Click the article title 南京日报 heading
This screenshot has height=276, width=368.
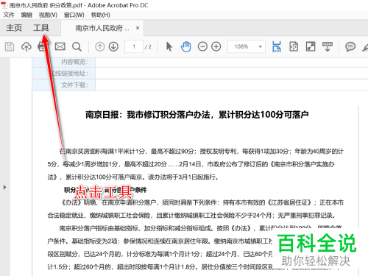(x=197, y=115)
